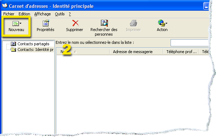Expand the Action dropdown arrow
The image size is (219, 139).
[x=167, y=24]
